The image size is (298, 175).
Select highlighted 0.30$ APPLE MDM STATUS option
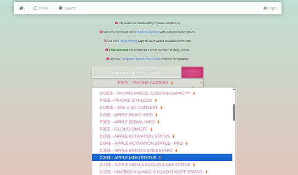162,158
